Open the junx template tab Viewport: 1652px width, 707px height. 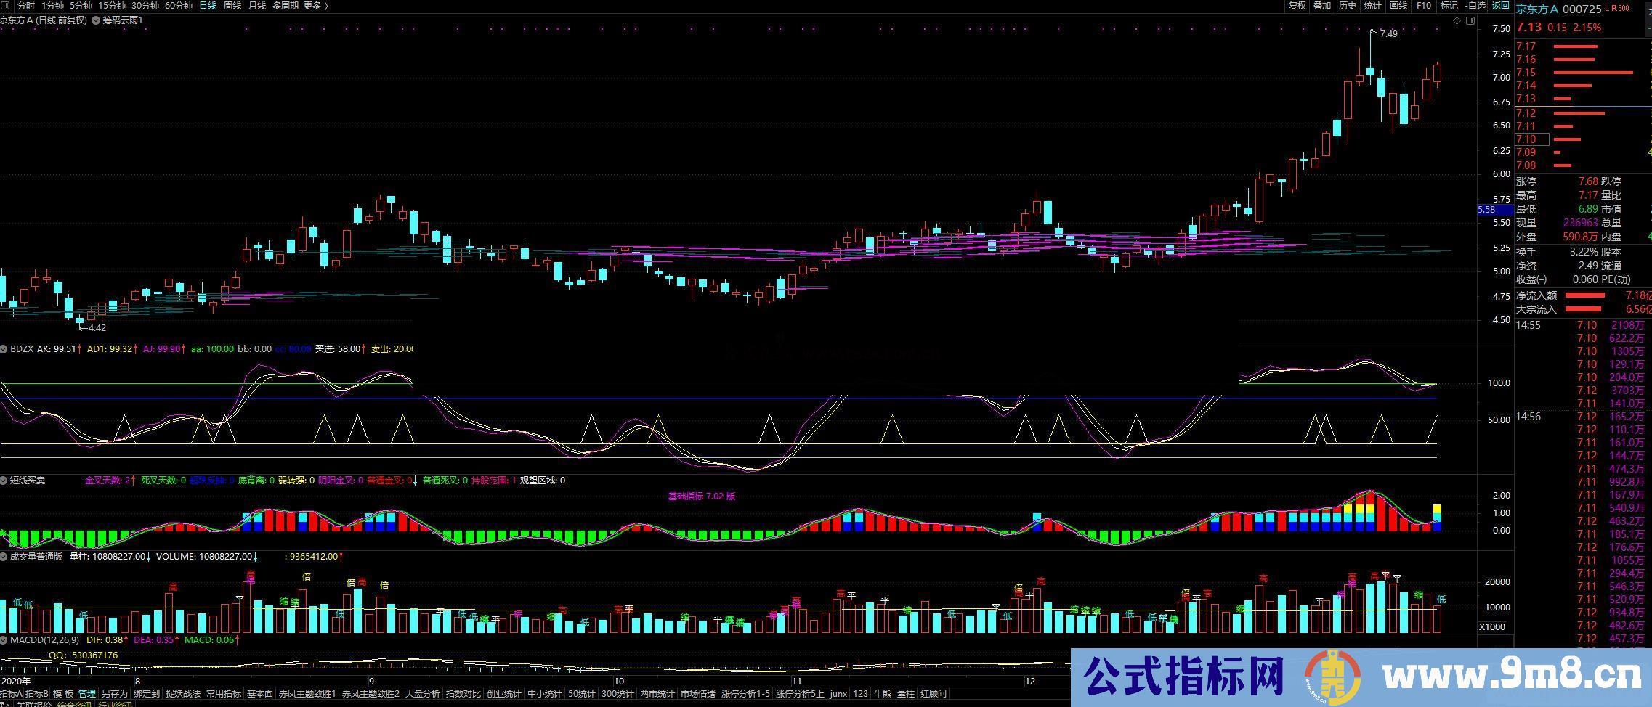(838, 694)
